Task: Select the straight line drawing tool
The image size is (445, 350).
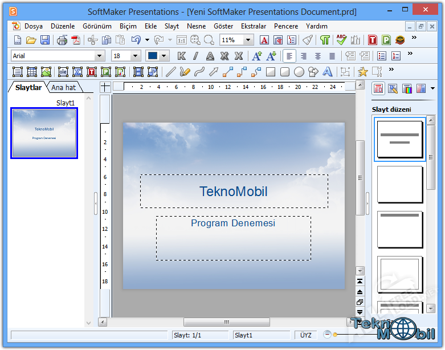Action: 170,72
